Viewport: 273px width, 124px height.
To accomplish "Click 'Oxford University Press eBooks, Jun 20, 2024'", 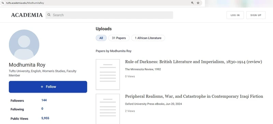I will (x=153, y=104).
